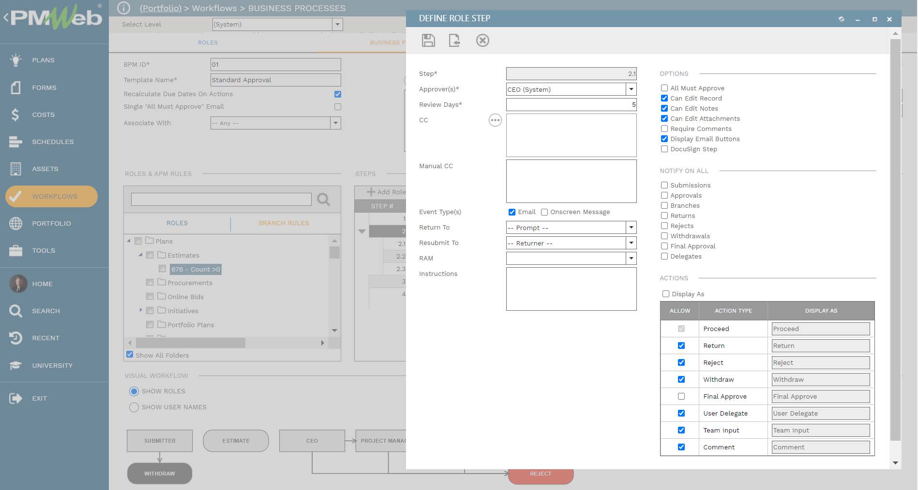Open the CC picker ellipsis button
Viewport: 918px width, 490px height.
[495, 120]
